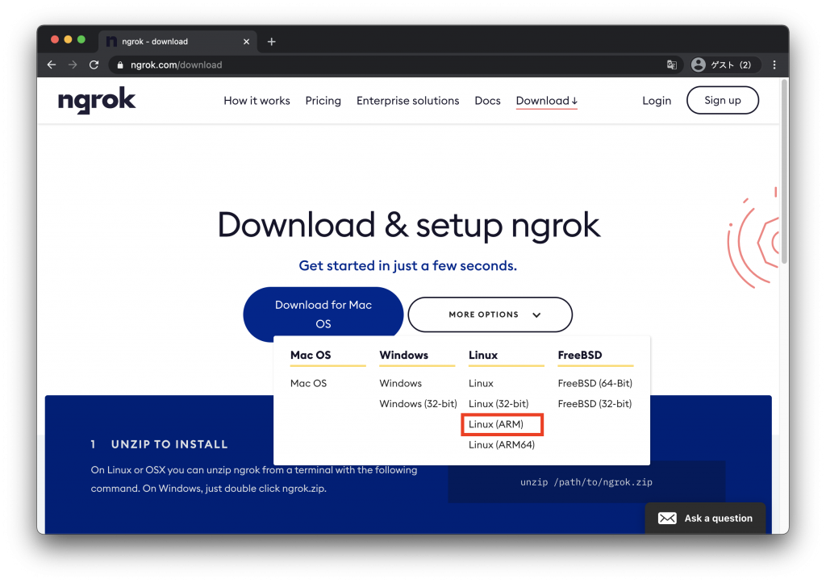Collapse the MORE OPTIONS dropdown

490,314
